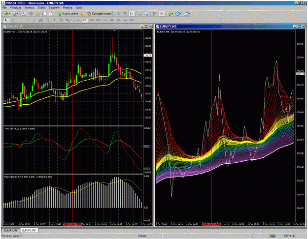
Task: Open the arrows objects tool
Action: 68,20
